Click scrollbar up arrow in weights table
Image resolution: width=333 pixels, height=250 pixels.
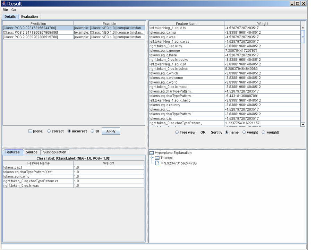coord(303,28)
